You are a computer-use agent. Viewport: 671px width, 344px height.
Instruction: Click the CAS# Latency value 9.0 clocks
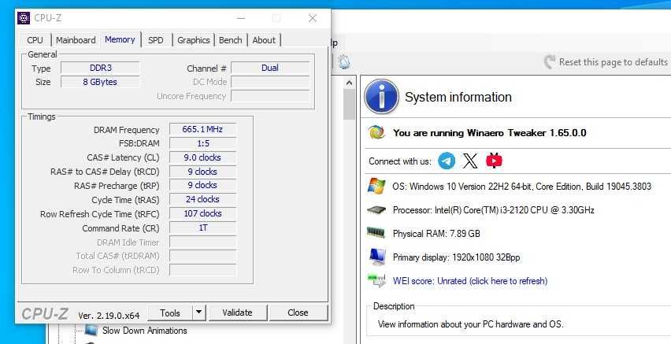[x=203, y=157]
